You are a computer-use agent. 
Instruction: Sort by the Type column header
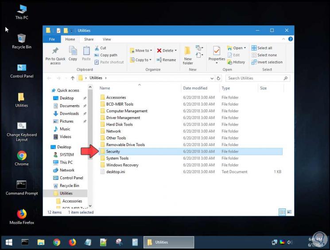tap(225, 88)
